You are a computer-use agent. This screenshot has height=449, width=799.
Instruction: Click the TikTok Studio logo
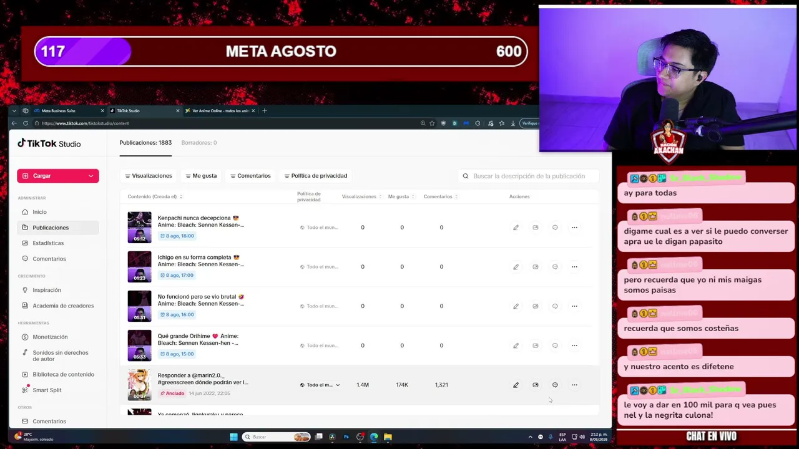click(49, 143)
